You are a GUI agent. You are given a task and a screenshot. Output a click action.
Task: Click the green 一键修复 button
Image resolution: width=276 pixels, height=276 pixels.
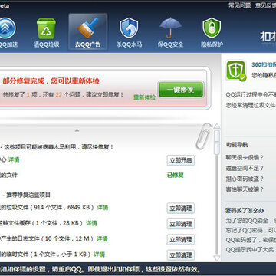[x=181, y=90]
